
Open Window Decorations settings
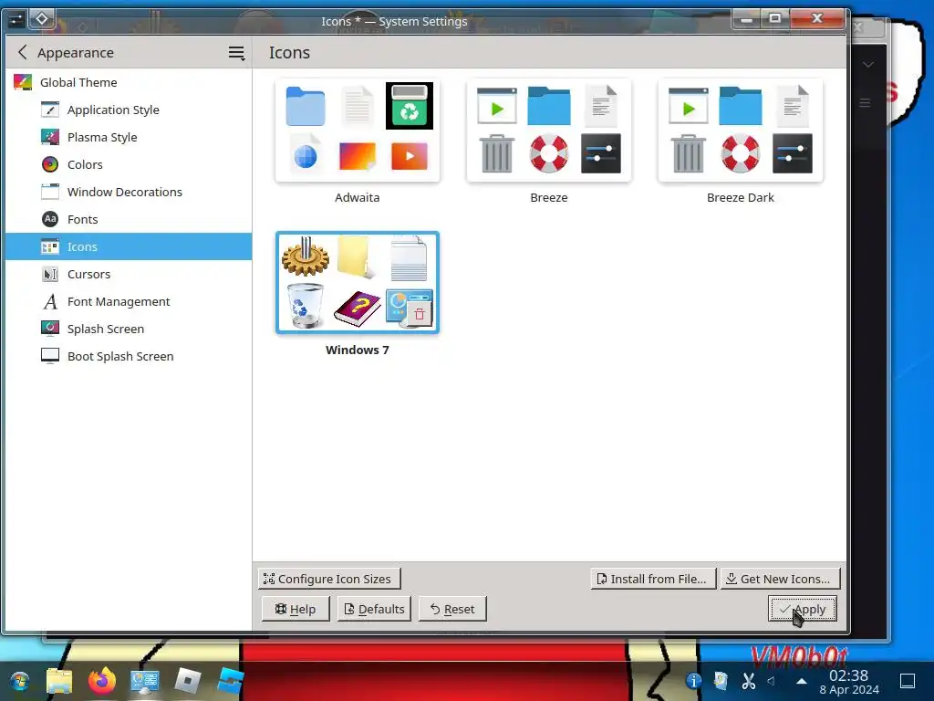pos(129,192)
